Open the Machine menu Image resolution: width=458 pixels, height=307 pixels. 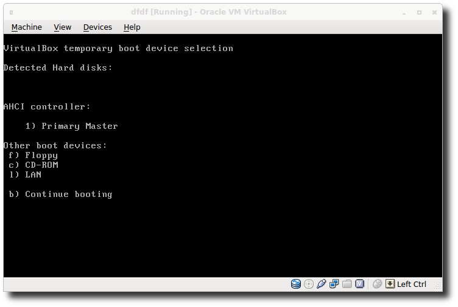27,27
